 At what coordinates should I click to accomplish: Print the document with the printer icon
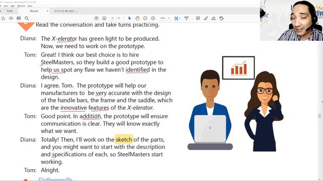click(19, 18)
